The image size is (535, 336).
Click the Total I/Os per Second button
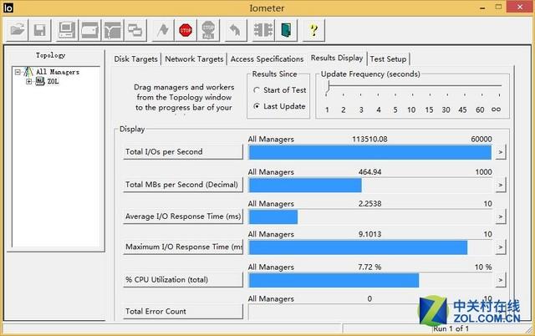(x=183, y=152)
